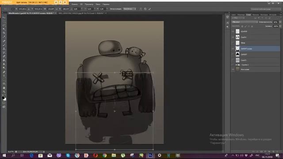
Task: Close the first document tab
Action: click(x=56, y=13)
